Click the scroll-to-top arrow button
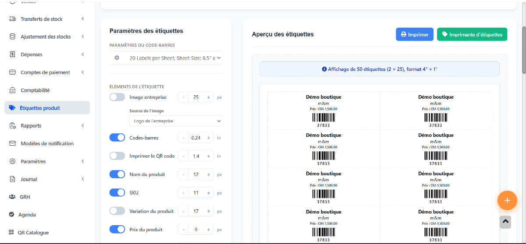The height and width of the screenshot is (244, 526). 505,222
